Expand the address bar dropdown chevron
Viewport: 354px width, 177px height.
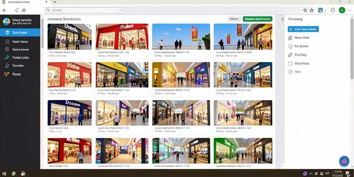click(x=120, y=10)
